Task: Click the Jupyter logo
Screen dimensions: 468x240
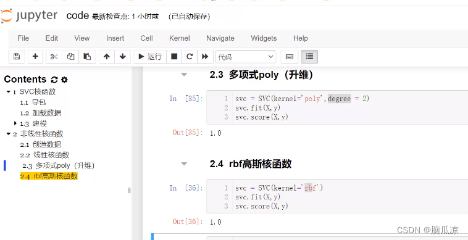Action: pos(29,16)
